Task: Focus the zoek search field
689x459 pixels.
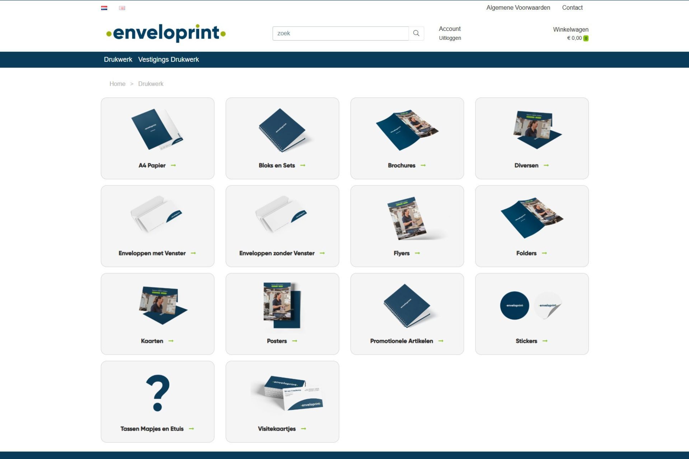Action: click(340, 33)
